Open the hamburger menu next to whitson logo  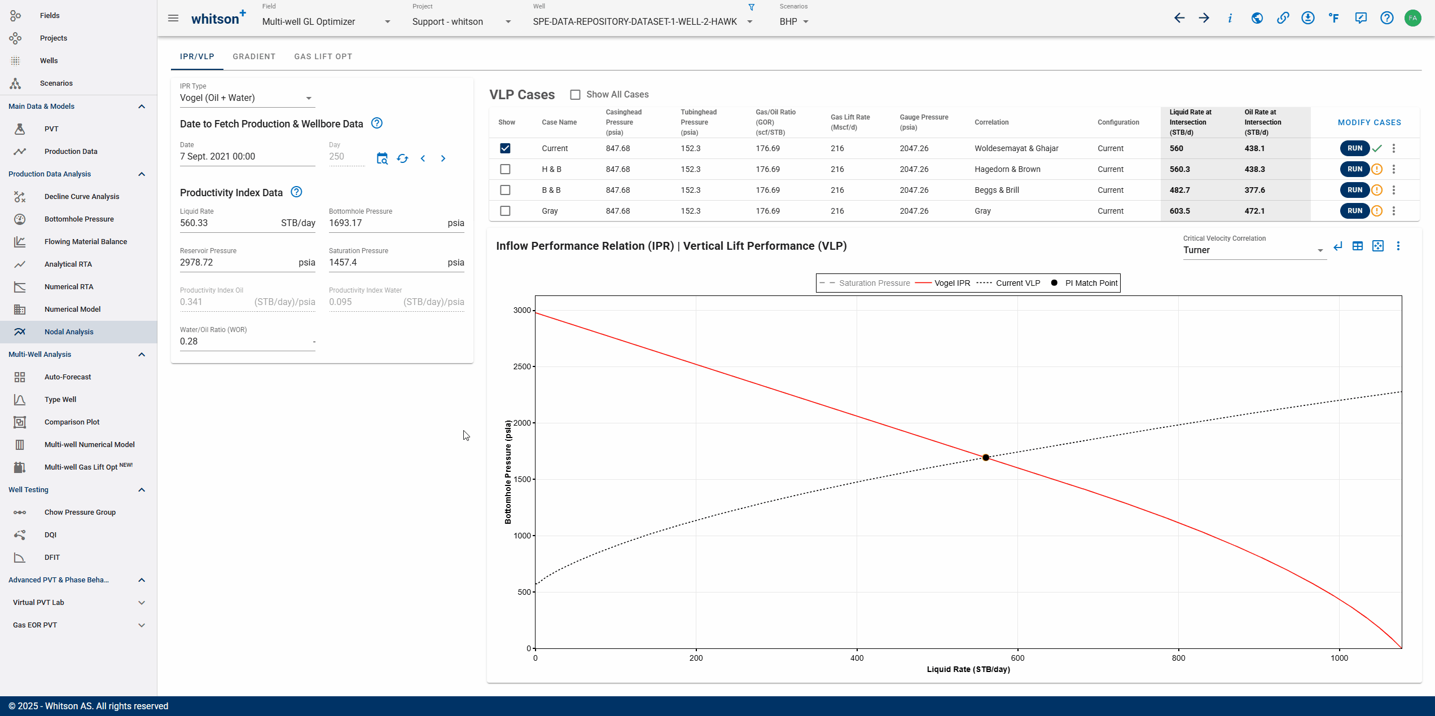[x=173, y=19]
